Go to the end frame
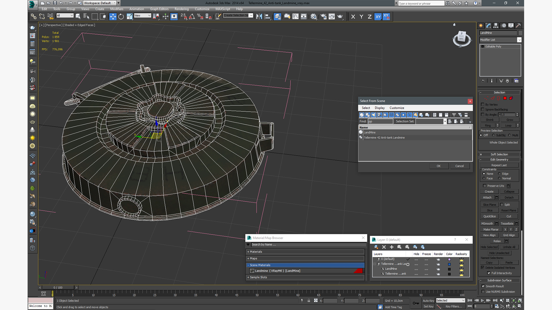 coord(495,301)
